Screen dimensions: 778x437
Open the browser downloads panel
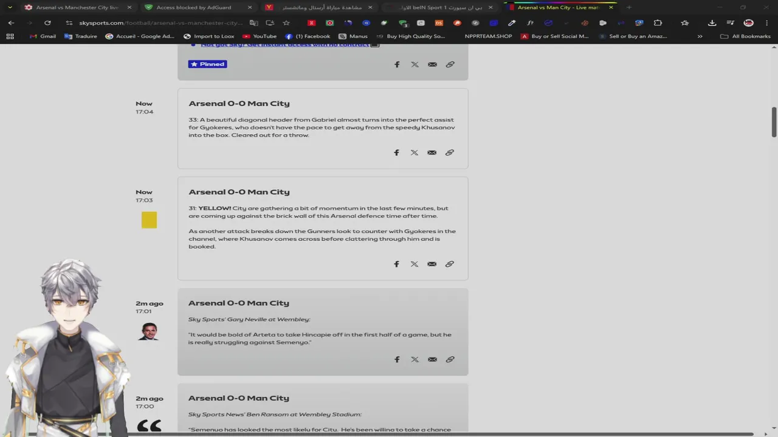[x=712, y=22]
